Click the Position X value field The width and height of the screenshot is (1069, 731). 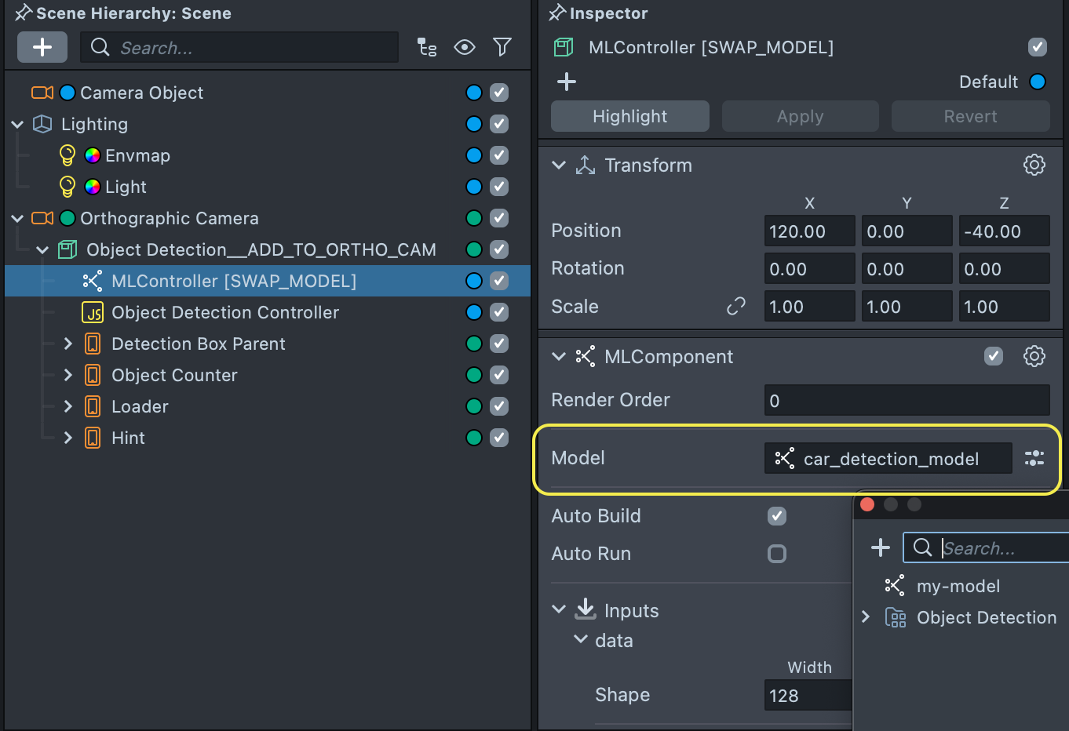tap(809, 231)
